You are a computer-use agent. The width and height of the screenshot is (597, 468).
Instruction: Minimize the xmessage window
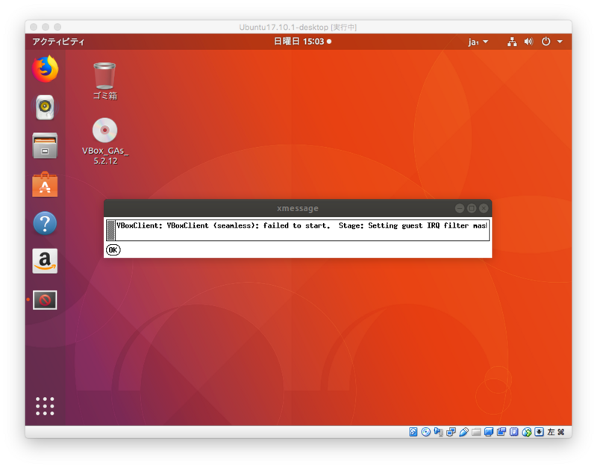coord(460,208)
